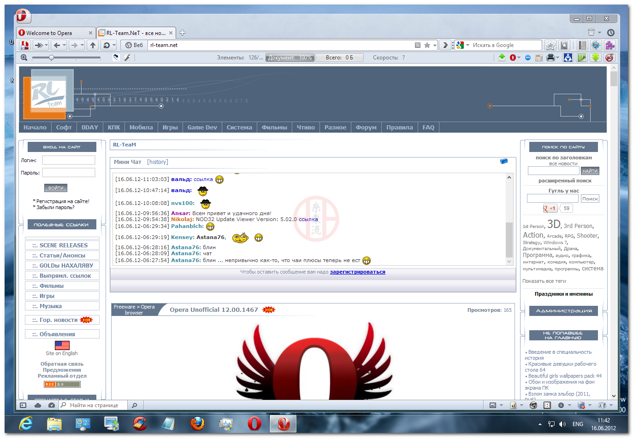Open closed tabs trash icon

pyautogui.click(x=591, y=32)
